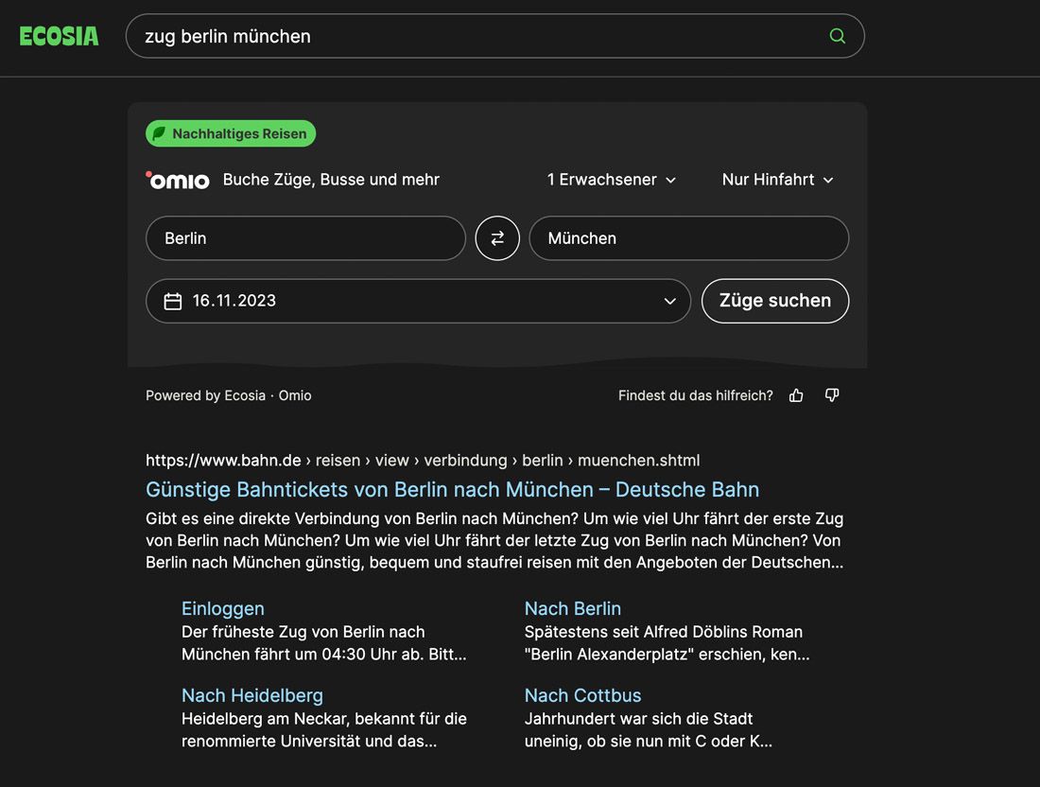Click the calendar icon in date field

point(173,301)
